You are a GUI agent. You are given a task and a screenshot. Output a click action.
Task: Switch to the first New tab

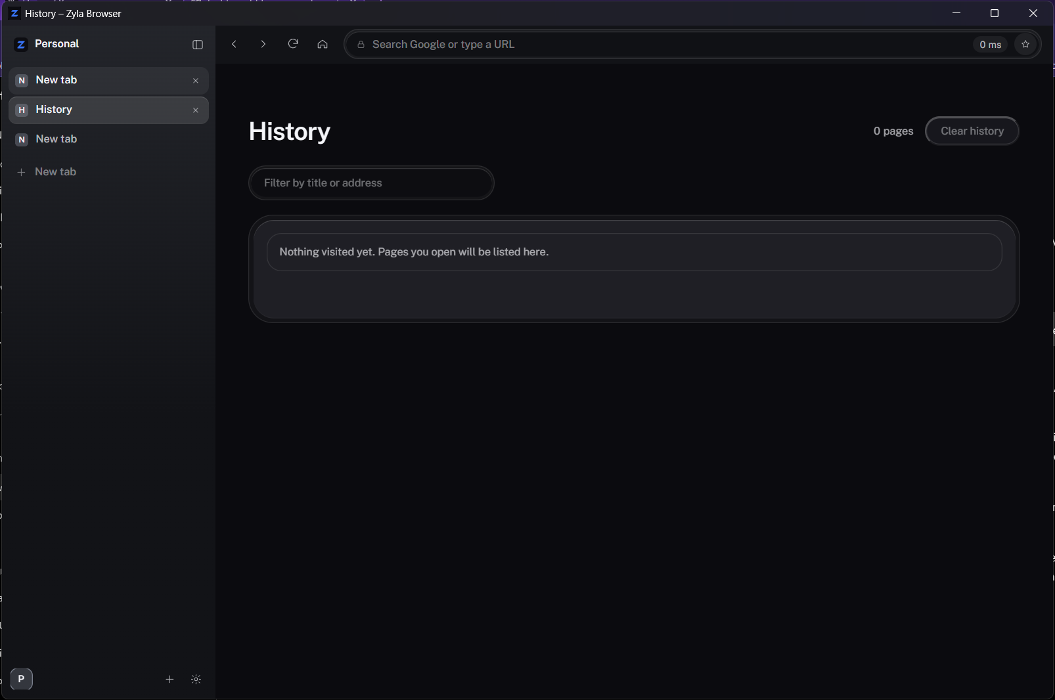108,80
